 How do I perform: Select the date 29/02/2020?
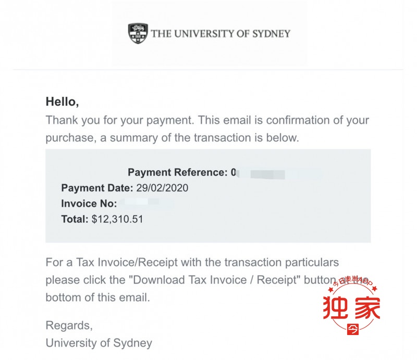pos(162,188)
